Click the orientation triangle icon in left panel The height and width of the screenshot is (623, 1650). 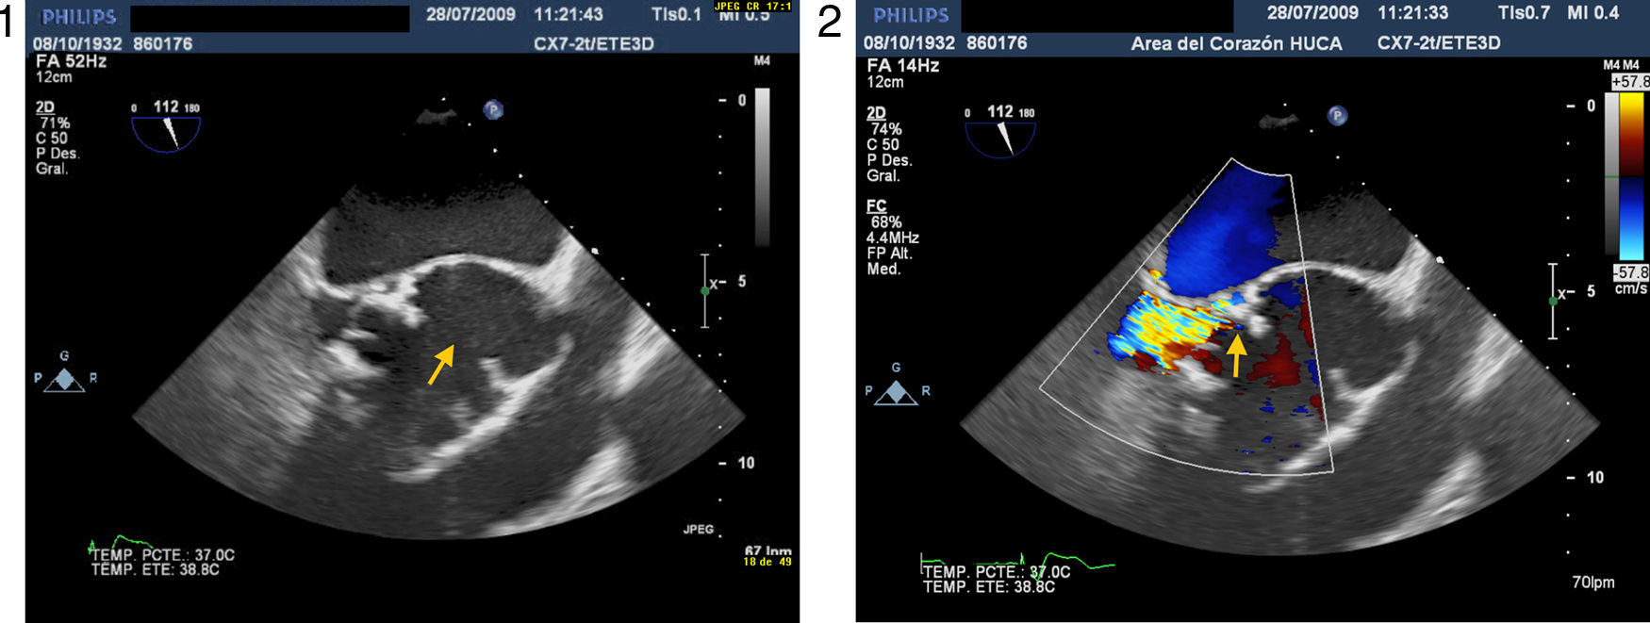coord(64,379)
